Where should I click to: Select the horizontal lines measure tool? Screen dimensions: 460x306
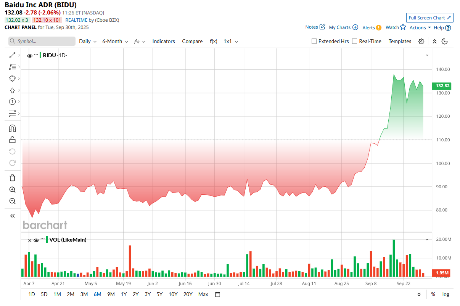[12, 113]
